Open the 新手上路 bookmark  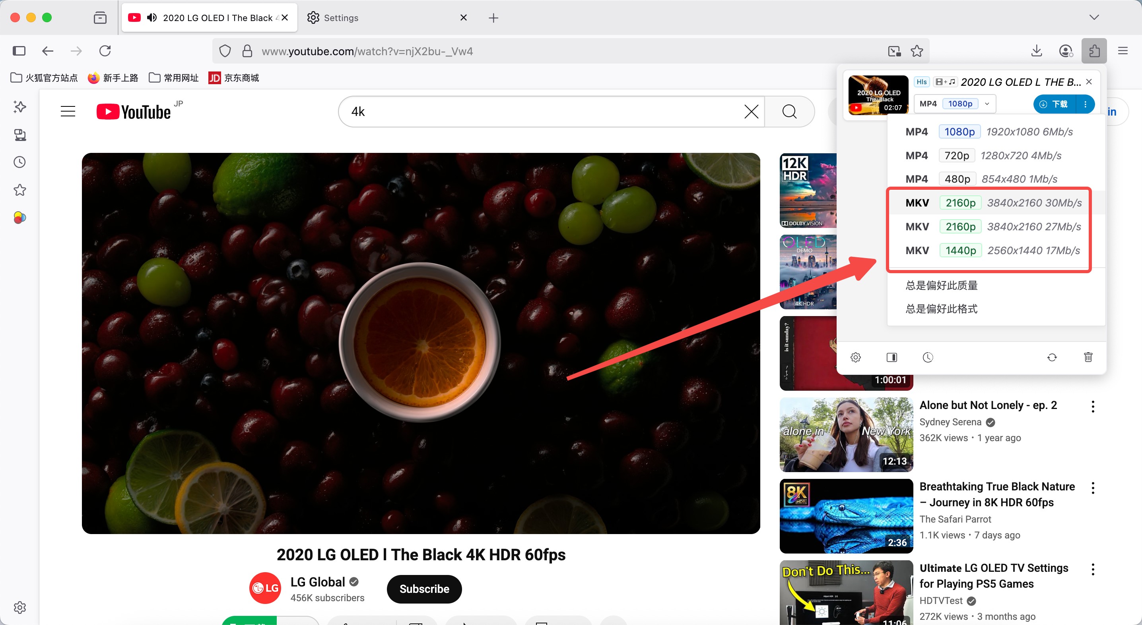[x=113, y=78]
